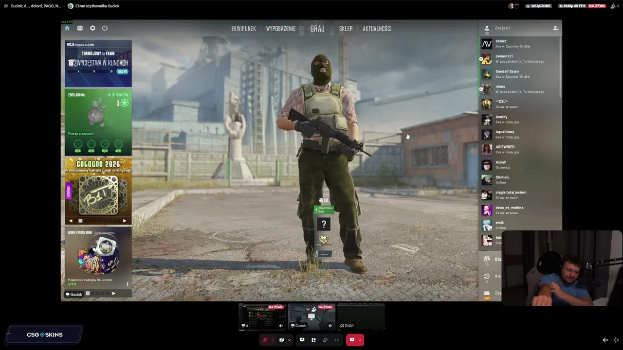Click the power quit icon
This screenshot has height=350, width=623.
click(x=105, y=28)
